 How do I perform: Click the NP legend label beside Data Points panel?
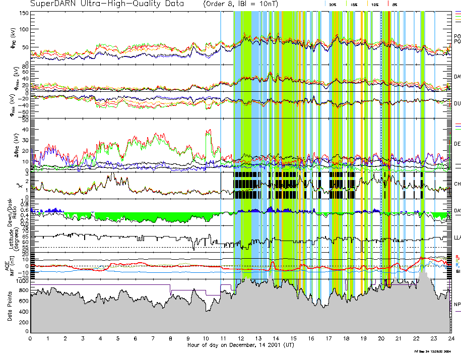pos(457,305)
